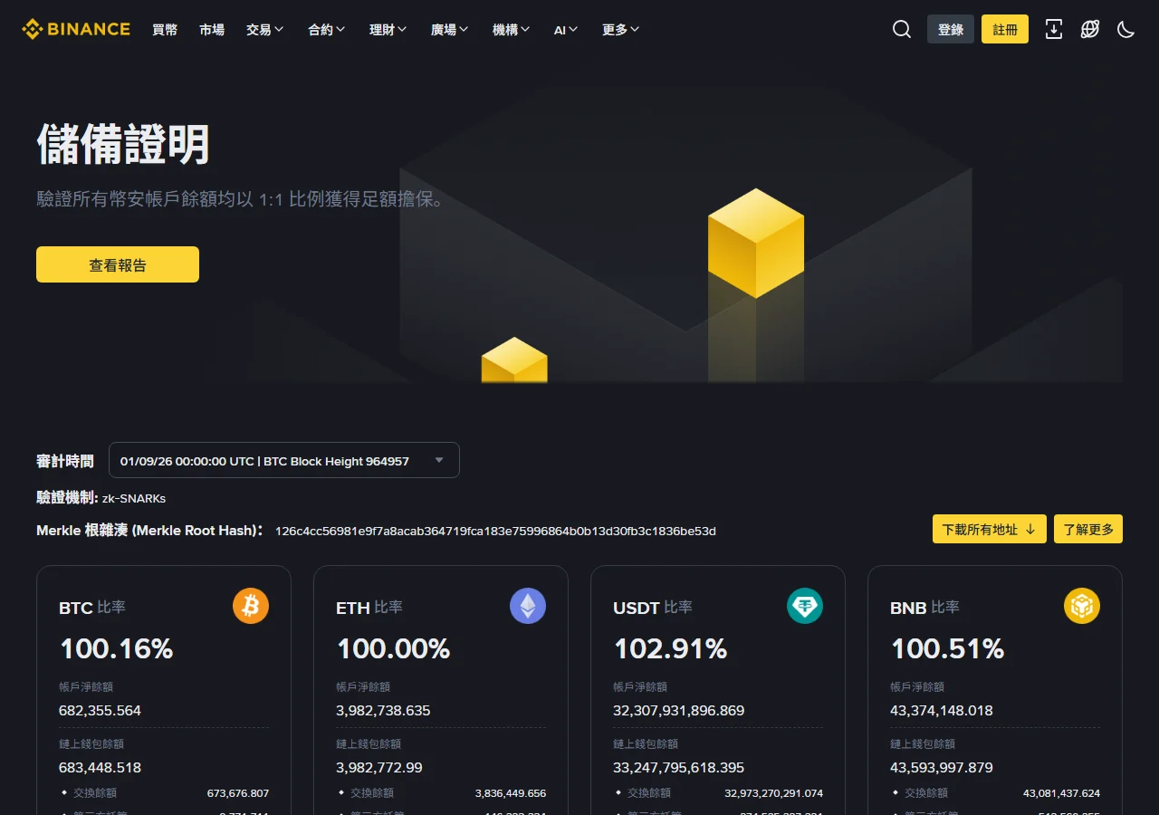Viewport: 1159px width, 815px height.
Task: Click USDT exchange balance 32,973,270,291.074
Action: pyautogui.click(x=774, y=793)
